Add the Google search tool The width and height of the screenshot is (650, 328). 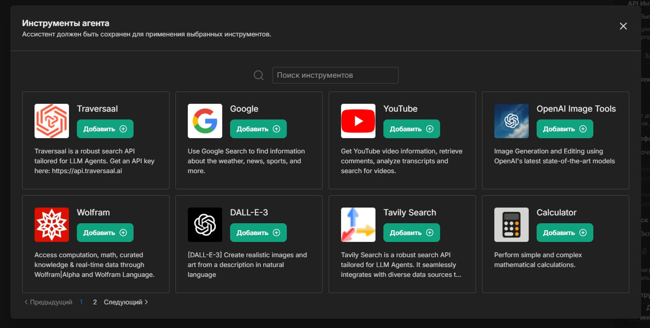[258, 129]
